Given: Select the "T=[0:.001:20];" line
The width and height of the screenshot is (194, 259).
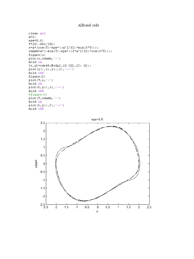Looking at the screenshot, I should pos(42,44).
